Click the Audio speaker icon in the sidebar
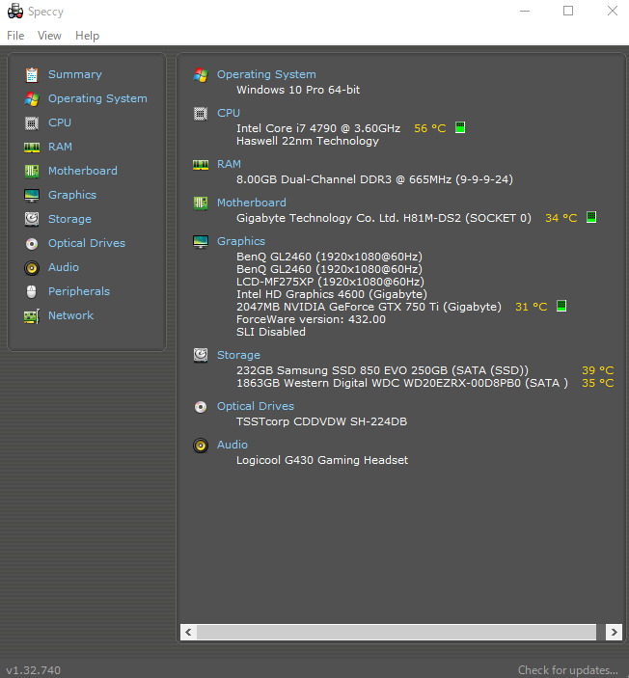The width and height of the screenshot is (629, 678). 32,267
